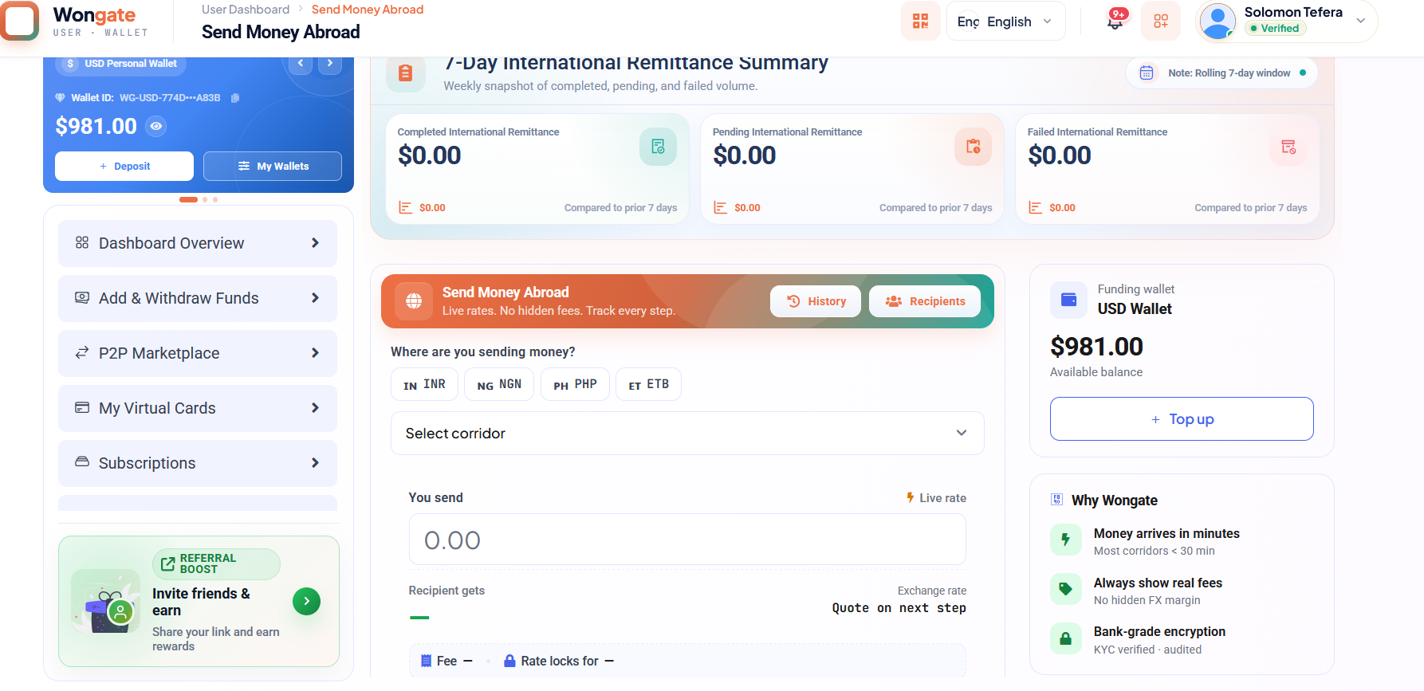The image size is (1424, 691).
Task: Open Add & Withdraw Funds menu item
Action: 198,298
